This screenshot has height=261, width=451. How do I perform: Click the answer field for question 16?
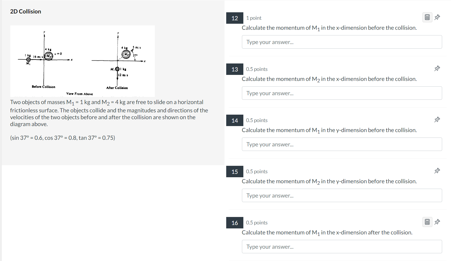click(x=342, y=246)
